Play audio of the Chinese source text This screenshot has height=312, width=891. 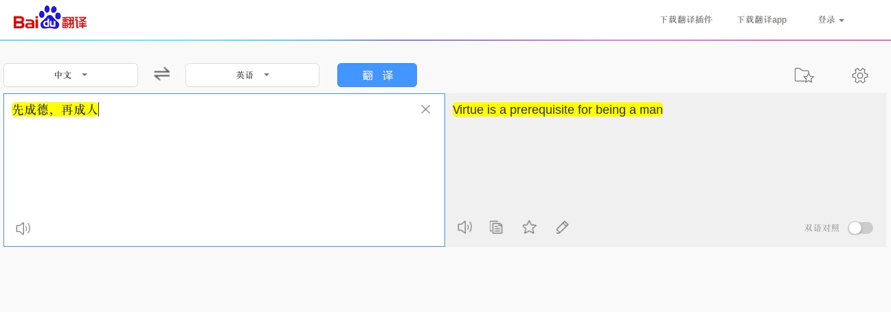[x=23, y=228]
